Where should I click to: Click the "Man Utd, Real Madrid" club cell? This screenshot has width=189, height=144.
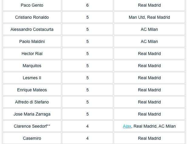(x=149, y=17)
